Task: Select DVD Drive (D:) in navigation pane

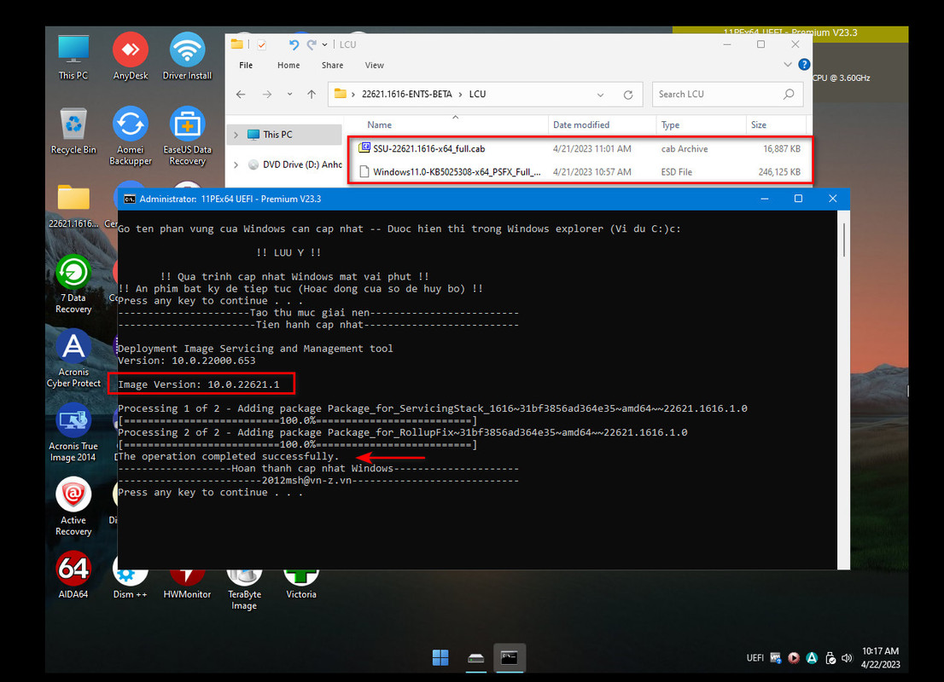Action: click(295, 165)
